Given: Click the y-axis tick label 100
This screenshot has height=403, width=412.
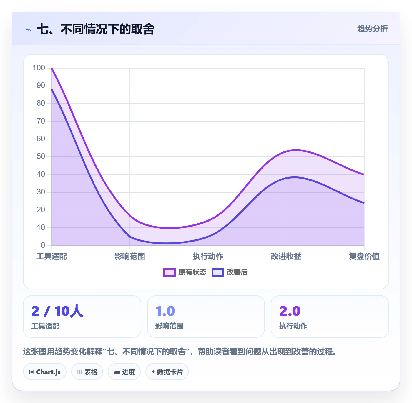Looking at the screenshot, I should tap(39, 68).
